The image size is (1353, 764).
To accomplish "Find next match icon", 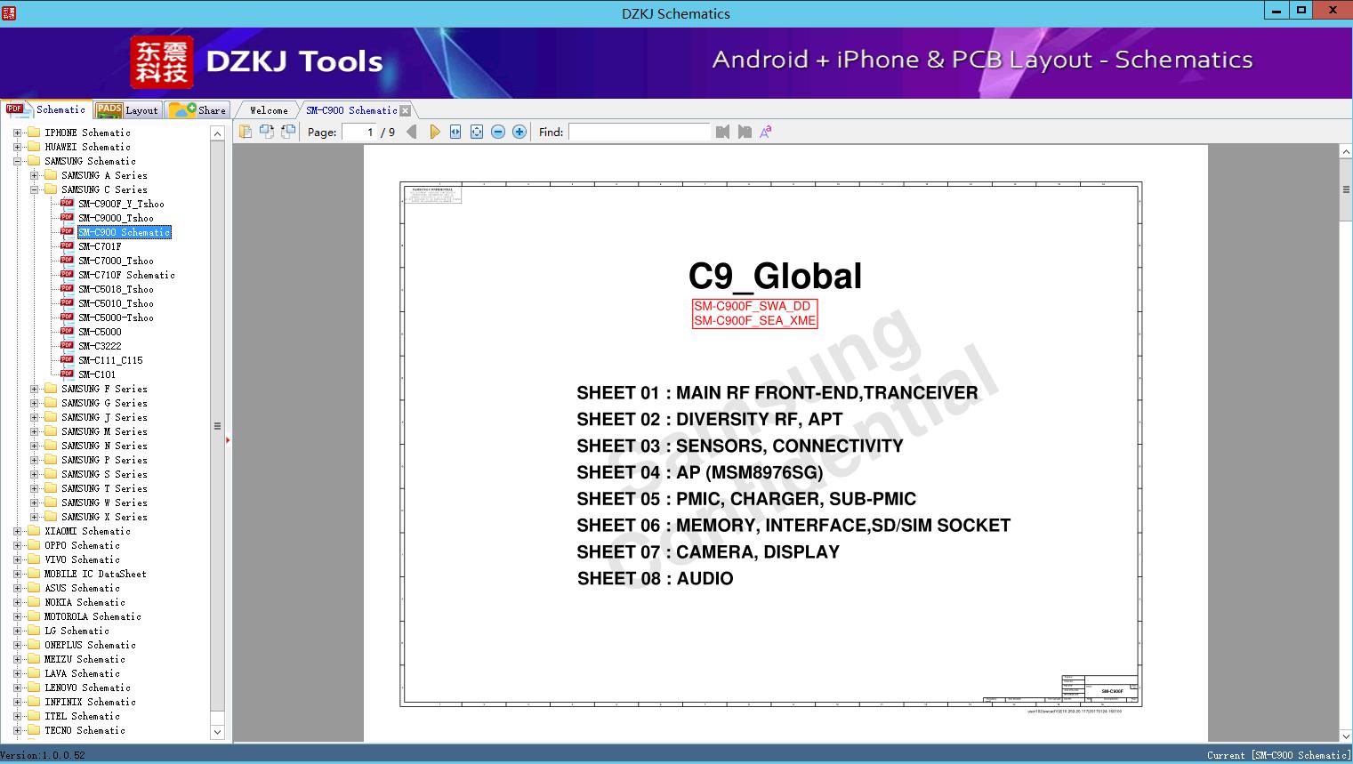I will coord(745,132).
